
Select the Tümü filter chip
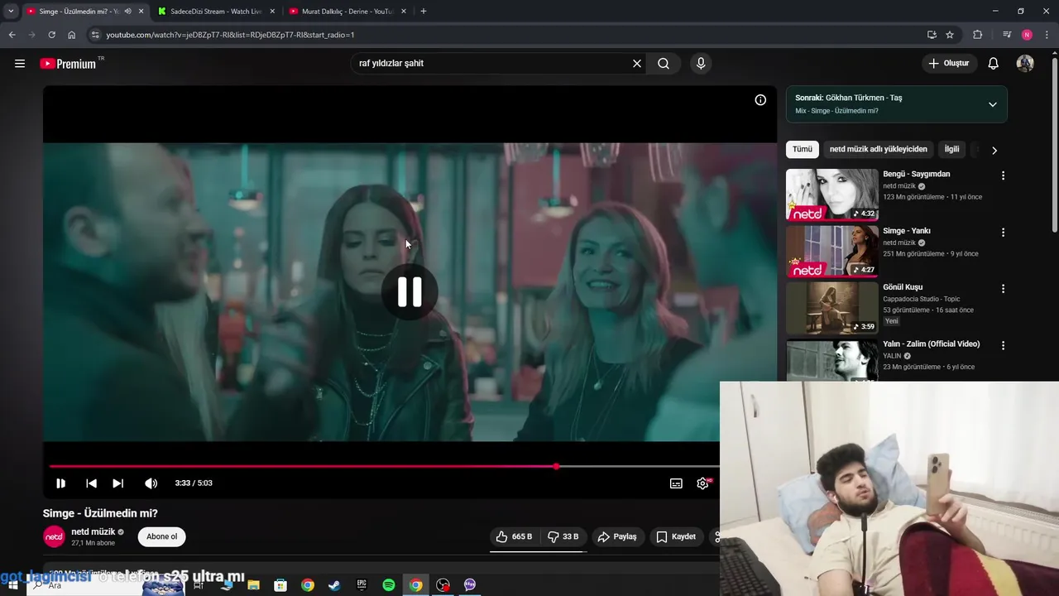coord(803,149)
